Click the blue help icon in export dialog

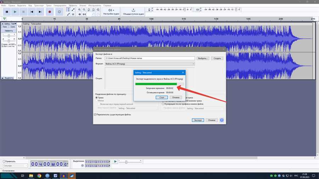click(222, 120)
